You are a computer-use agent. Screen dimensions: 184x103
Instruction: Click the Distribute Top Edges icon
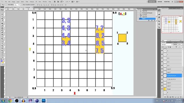[52, 5]
